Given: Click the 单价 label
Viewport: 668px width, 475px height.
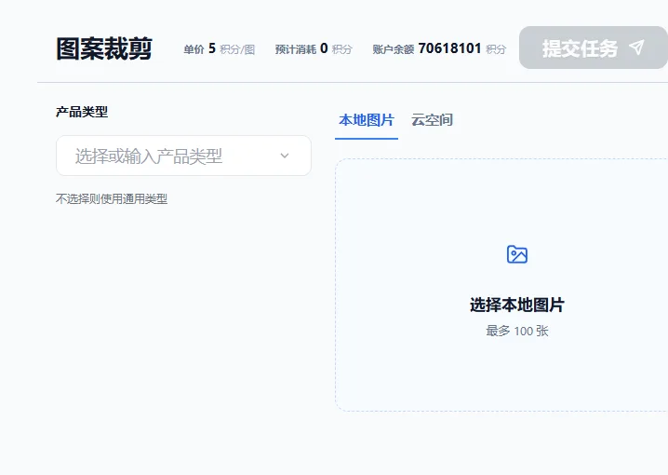Looking at the screenshot, I should click(194, 49).
